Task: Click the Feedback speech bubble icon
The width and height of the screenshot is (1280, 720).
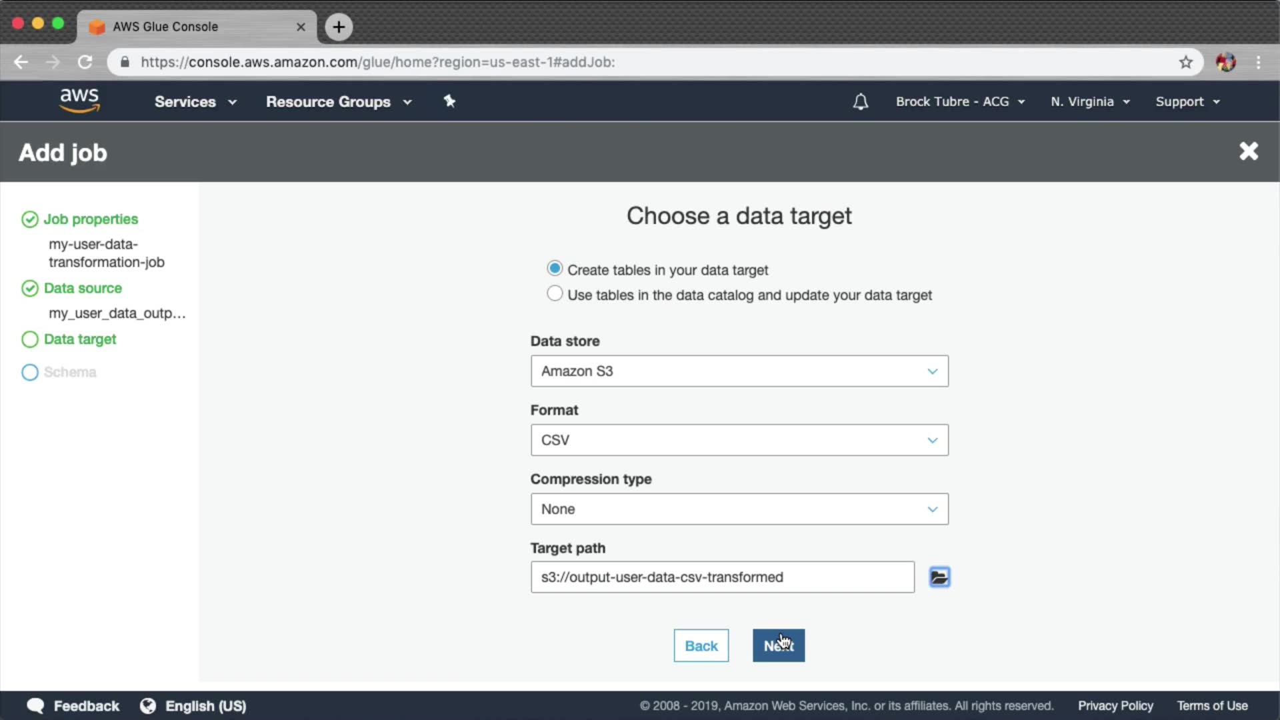Action: click(35, 705)
